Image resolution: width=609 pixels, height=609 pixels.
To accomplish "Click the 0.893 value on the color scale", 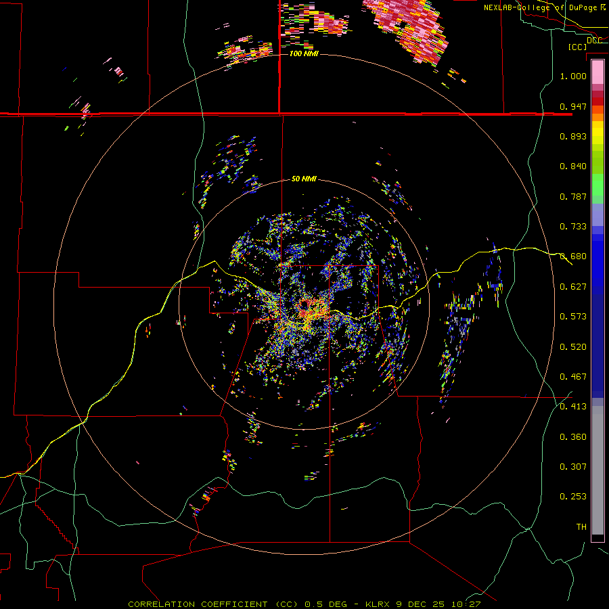I will tap(573, 136).
